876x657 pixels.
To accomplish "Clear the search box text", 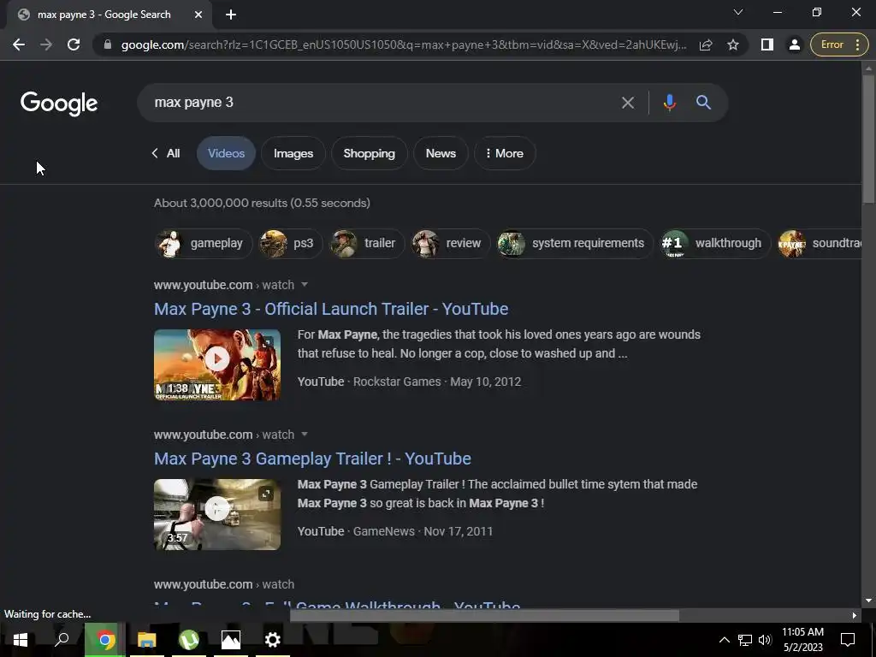I will click(x=627, y=103).
